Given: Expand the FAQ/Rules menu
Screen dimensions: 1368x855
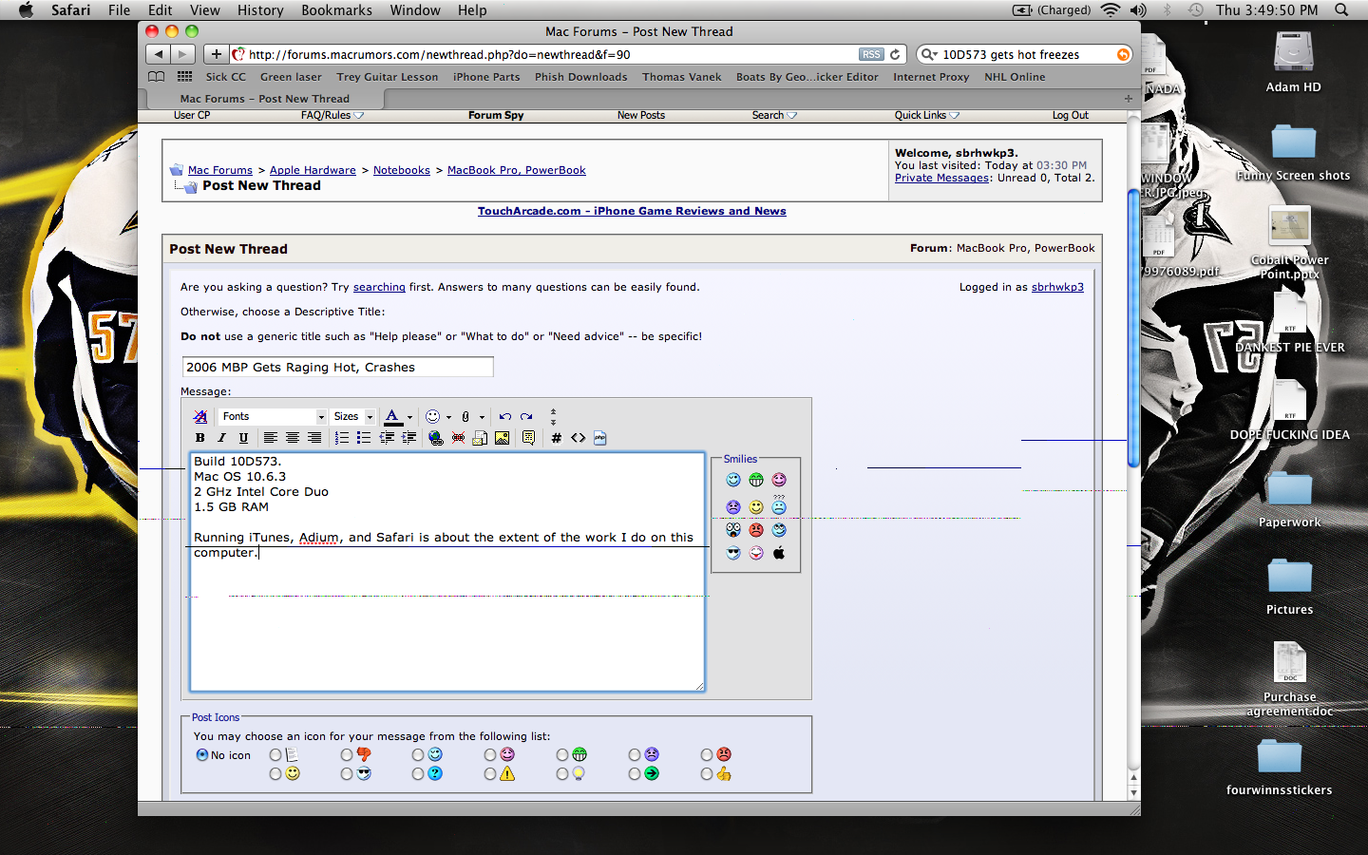Looking at the screenshot, I should click(332, 116).
